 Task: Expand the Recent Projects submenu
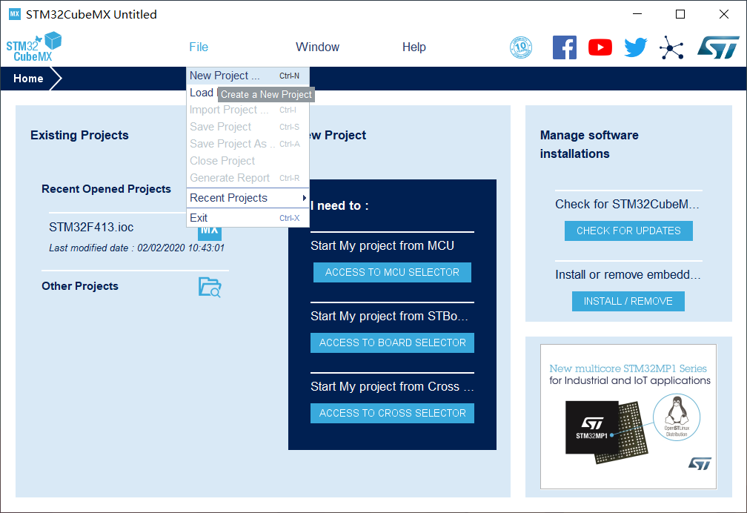point(248,198)
